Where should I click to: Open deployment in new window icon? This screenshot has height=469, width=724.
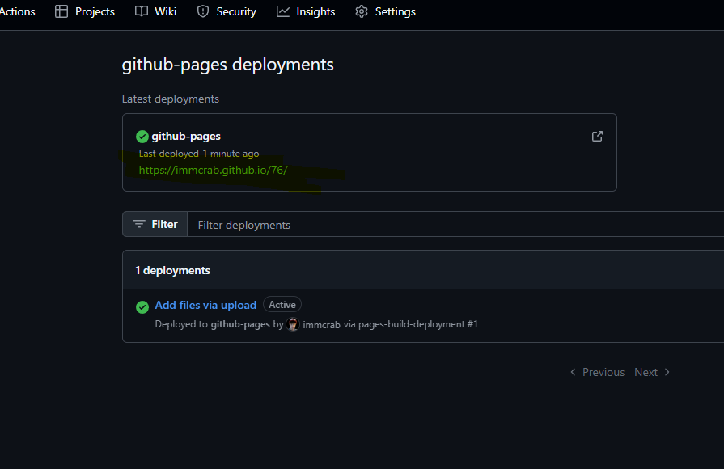(597, 136)
